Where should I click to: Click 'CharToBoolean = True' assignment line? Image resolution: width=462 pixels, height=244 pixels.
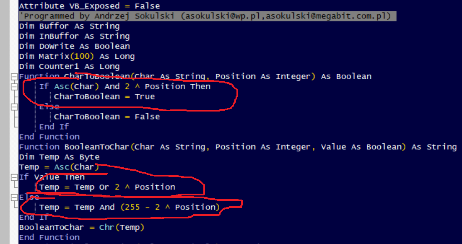point(104,97)
